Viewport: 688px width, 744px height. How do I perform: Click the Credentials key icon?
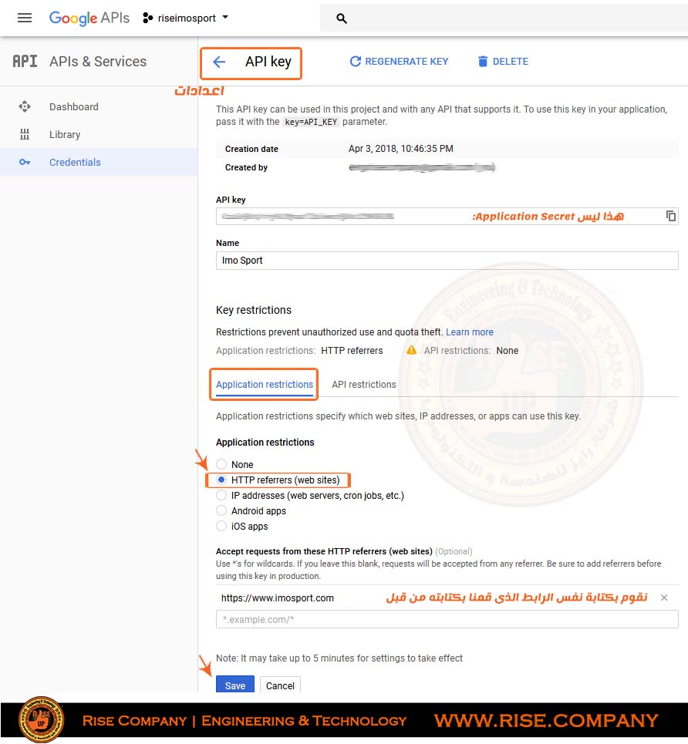pos(25,162)
